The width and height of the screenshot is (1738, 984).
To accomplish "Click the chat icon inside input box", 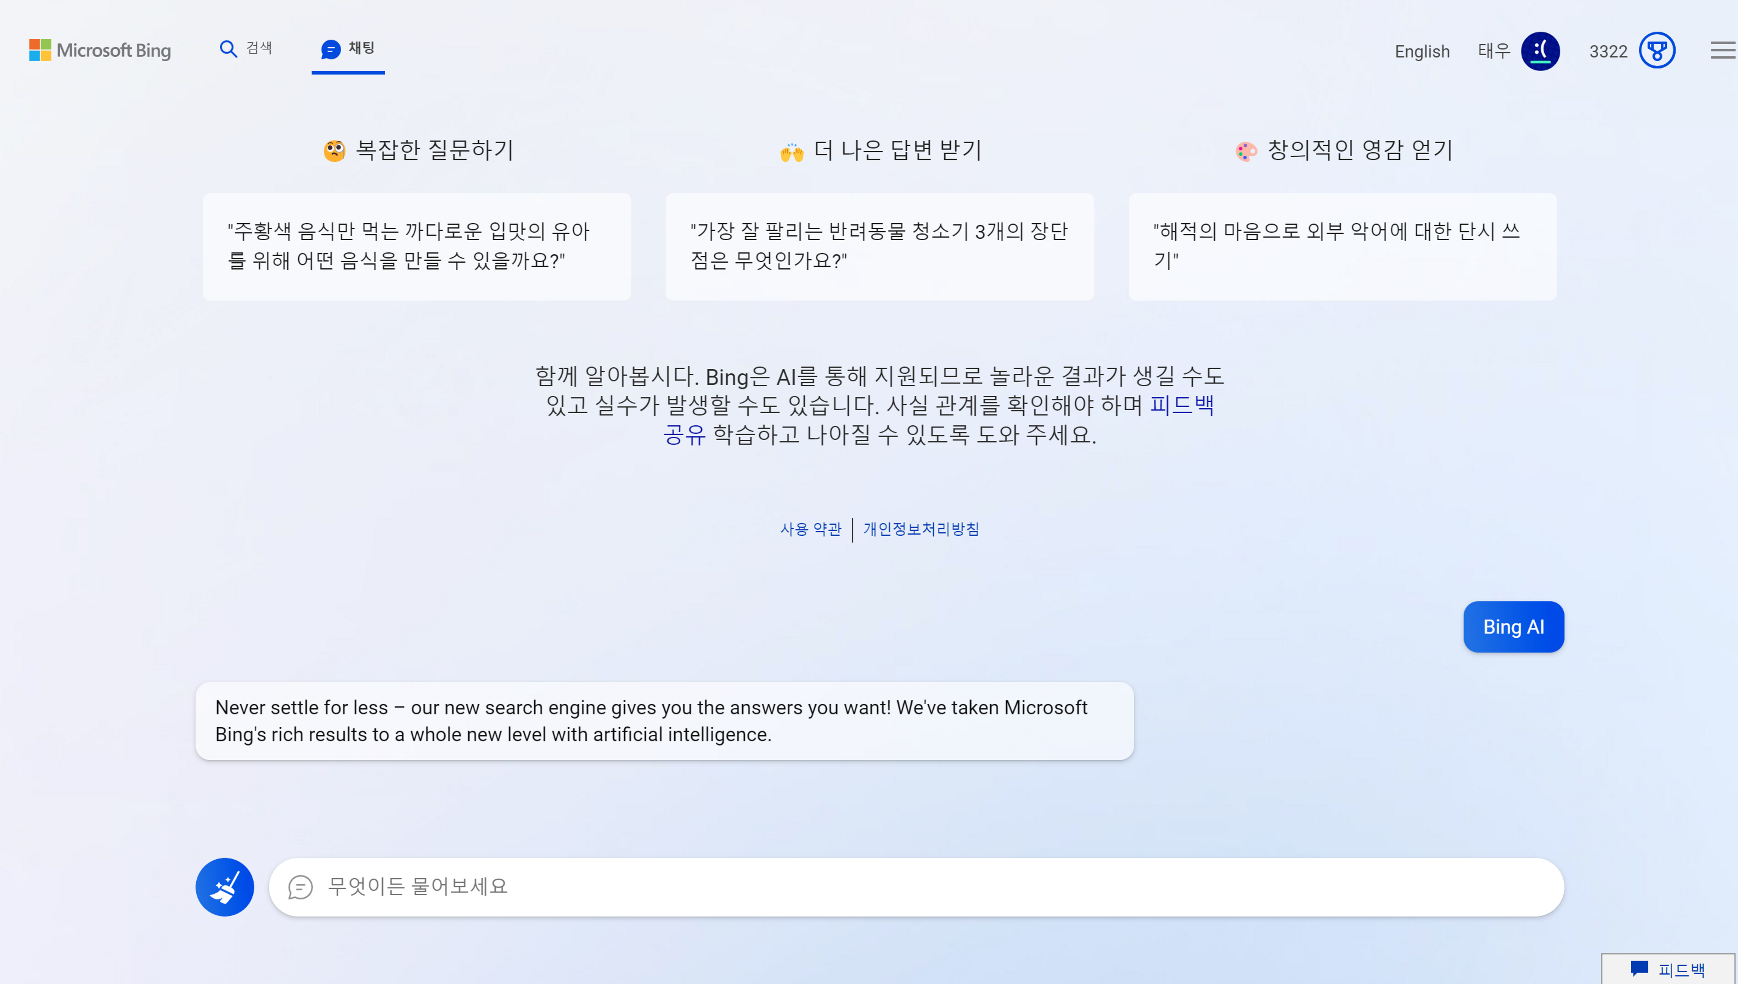I will pos(300,887).
